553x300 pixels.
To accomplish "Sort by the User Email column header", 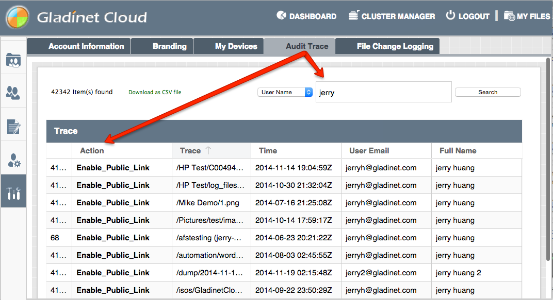I will (386, 151).
